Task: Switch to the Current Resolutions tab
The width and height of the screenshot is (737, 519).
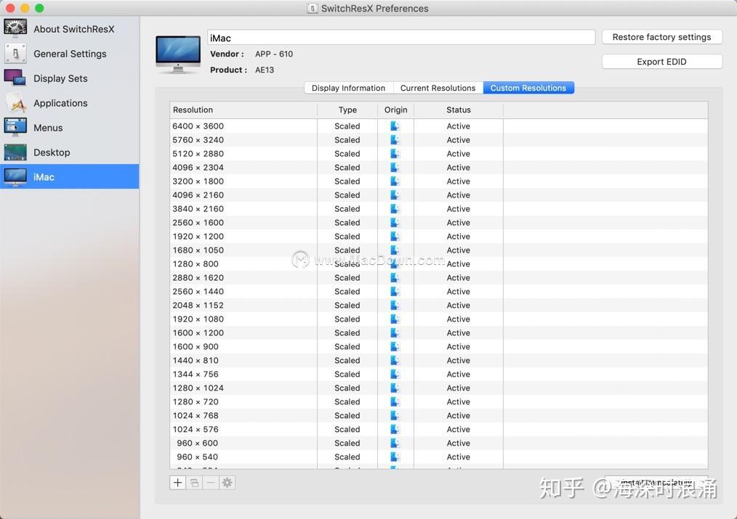Action: click(438, 87)
